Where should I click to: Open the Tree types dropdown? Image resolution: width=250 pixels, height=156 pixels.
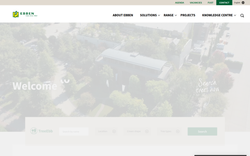(x=169, y=131)
